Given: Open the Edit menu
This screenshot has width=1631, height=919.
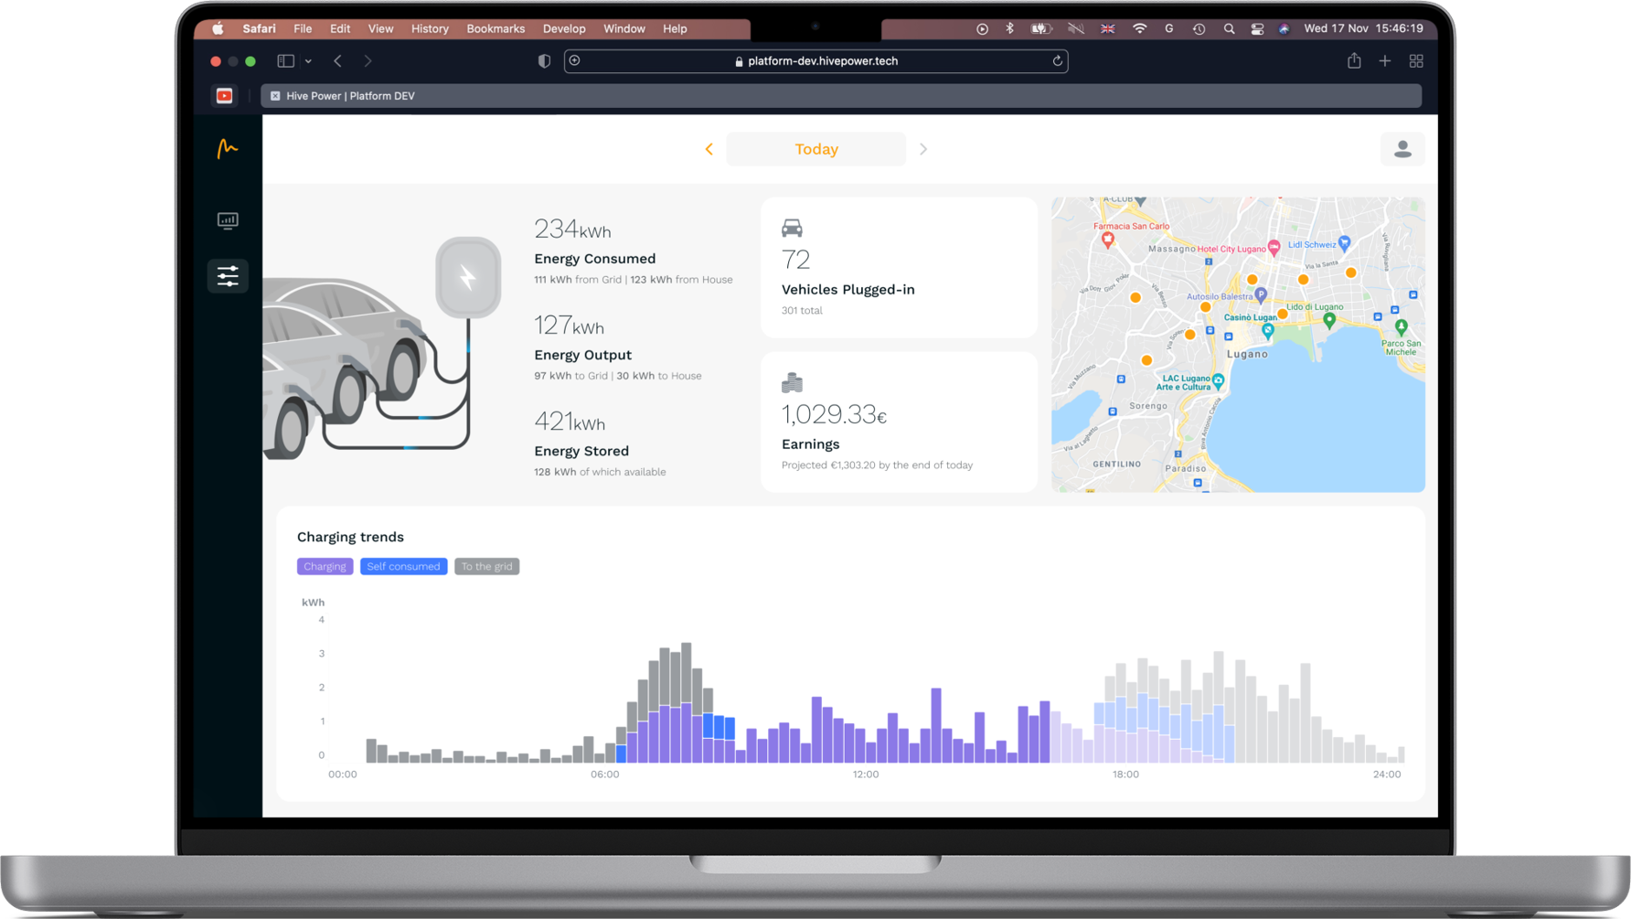Looking at the screenshot, I should pyautogui.click(x=340, y=28).
